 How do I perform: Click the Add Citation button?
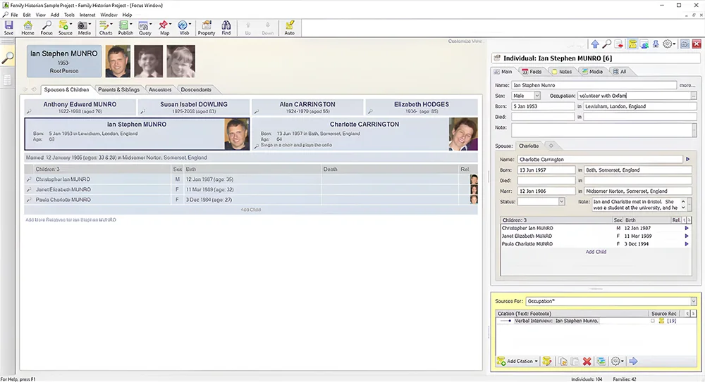pyautogui.click(x=518, y=362)
